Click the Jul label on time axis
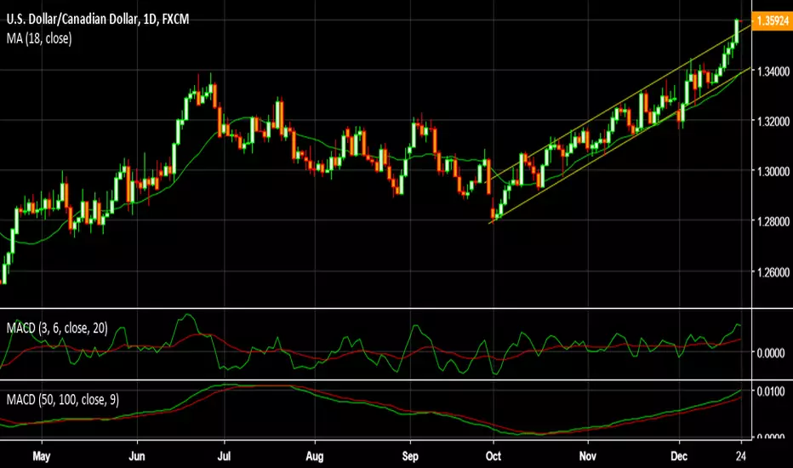Viewport: 793px width, 468px height. click(224, 456)
